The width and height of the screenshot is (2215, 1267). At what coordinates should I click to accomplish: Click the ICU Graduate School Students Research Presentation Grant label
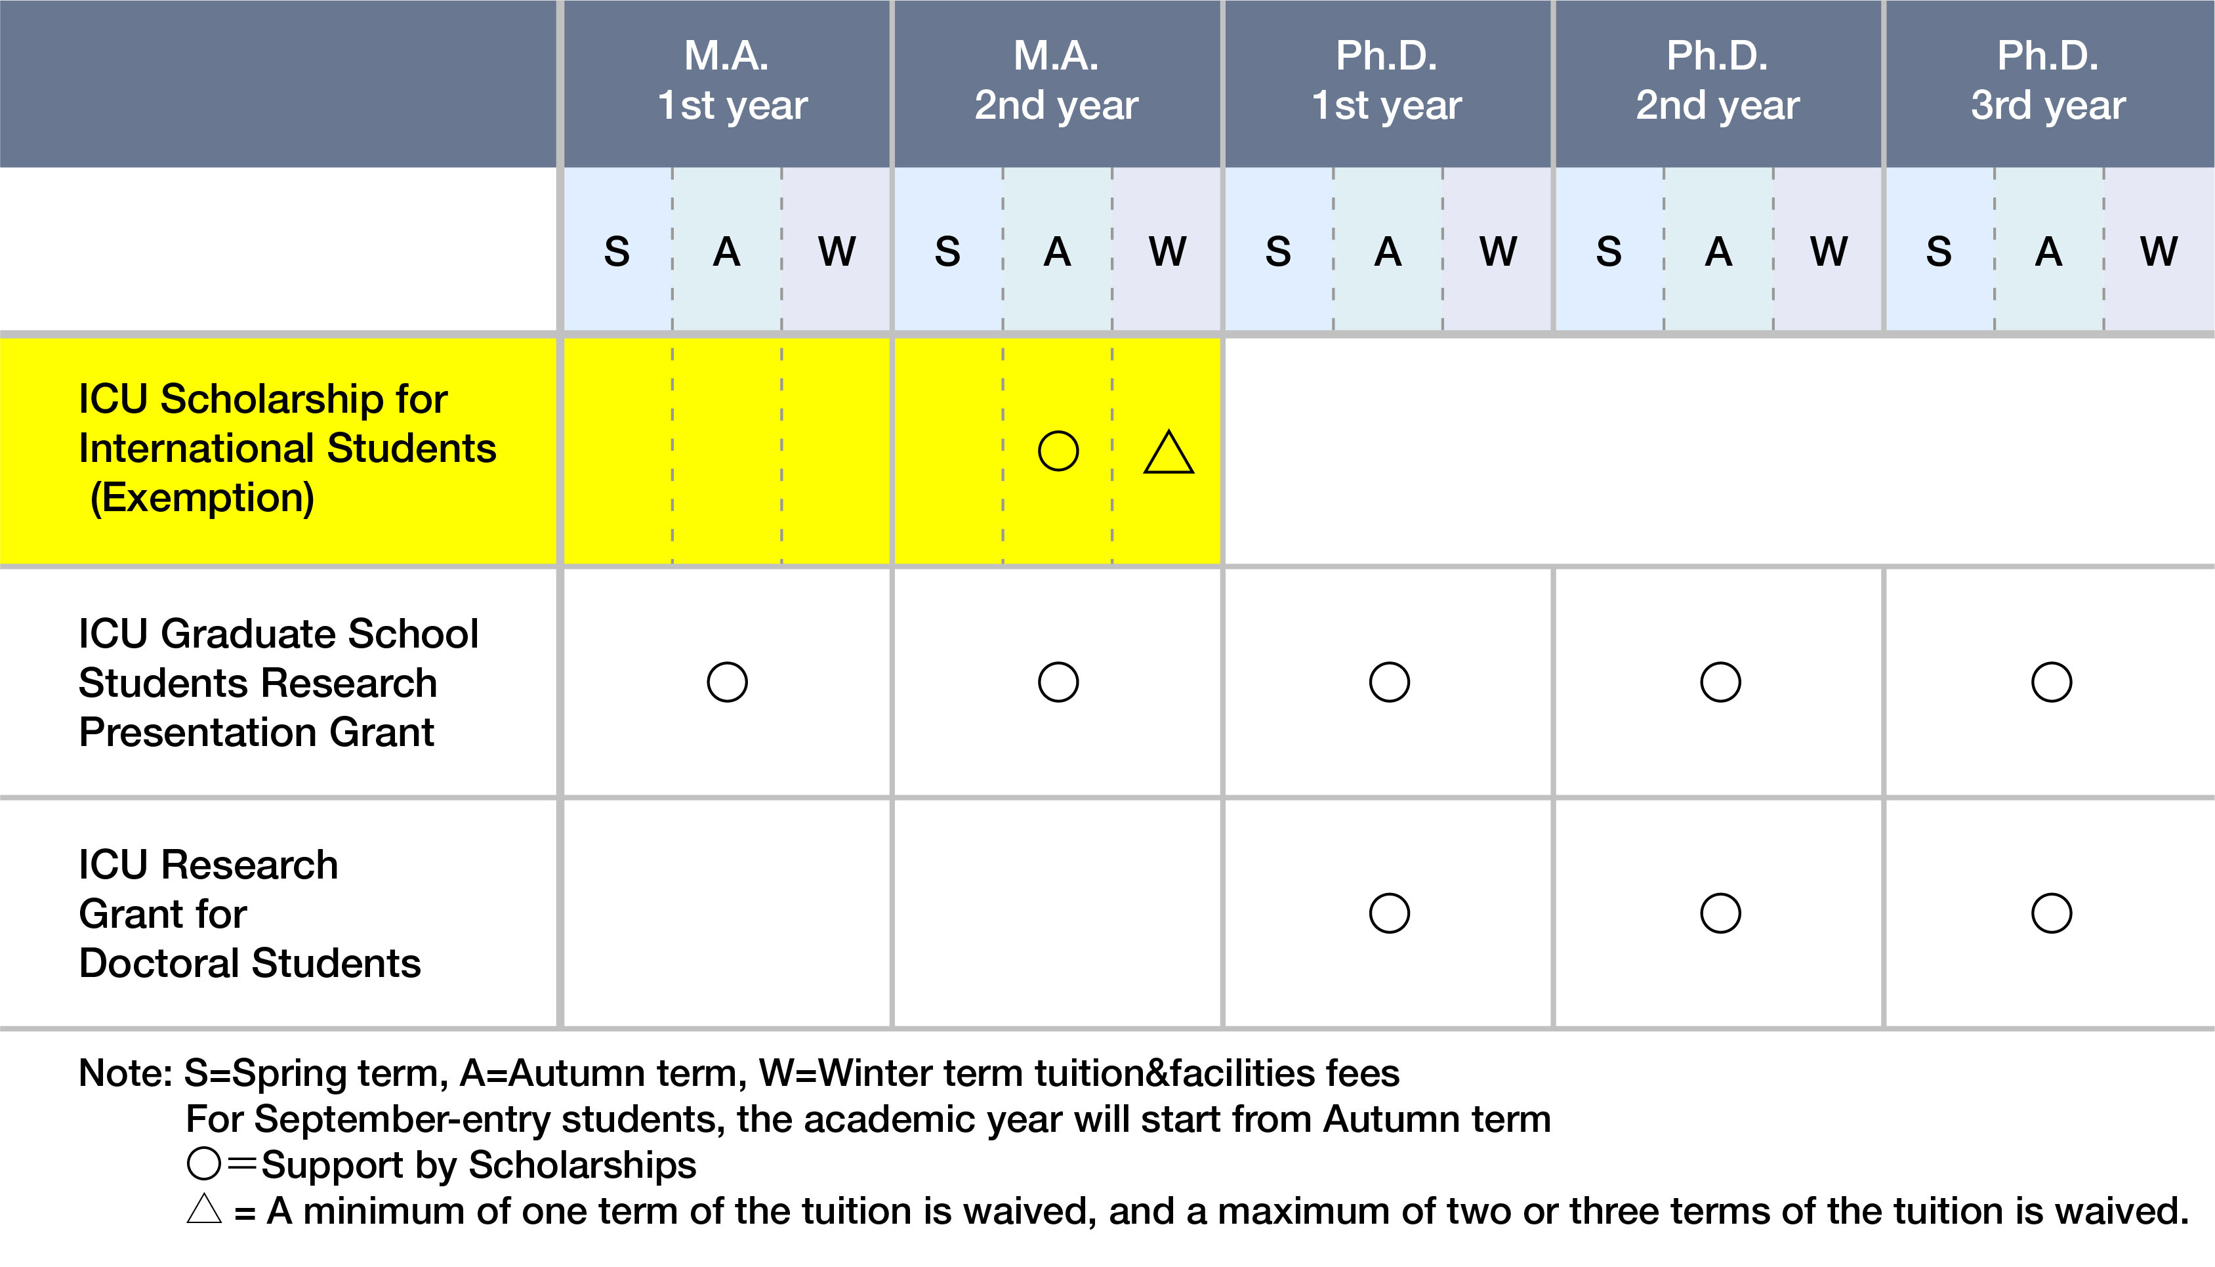point(278,683)
